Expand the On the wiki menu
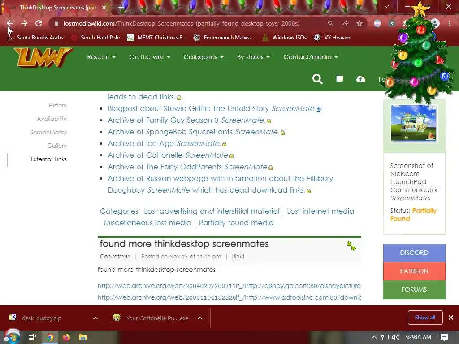 (x=150, y=57)
